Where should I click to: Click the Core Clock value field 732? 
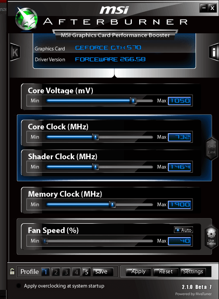point(180,137)
